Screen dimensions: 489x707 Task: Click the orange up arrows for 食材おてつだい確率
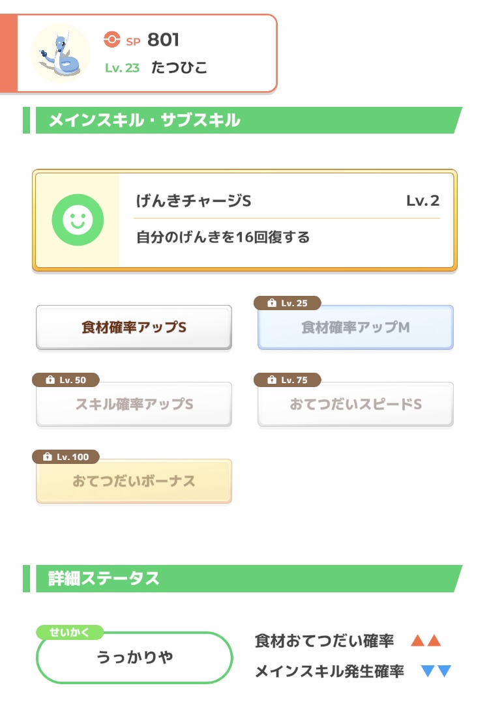[x=426, y=641]
